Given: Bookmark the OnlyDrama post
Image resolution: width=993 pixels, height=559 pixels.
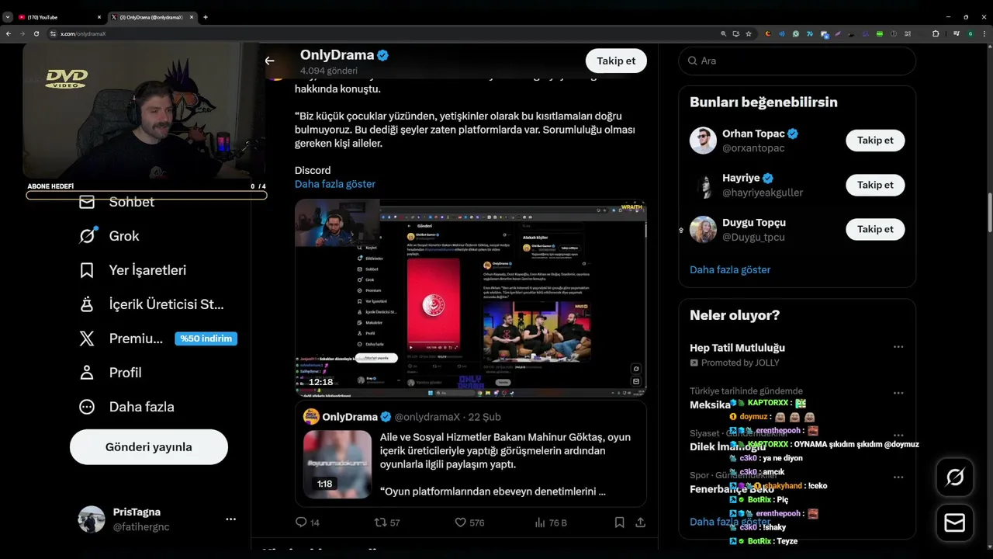Looking at the screenshot, I should pyautogui.click(x=619, y=523).
